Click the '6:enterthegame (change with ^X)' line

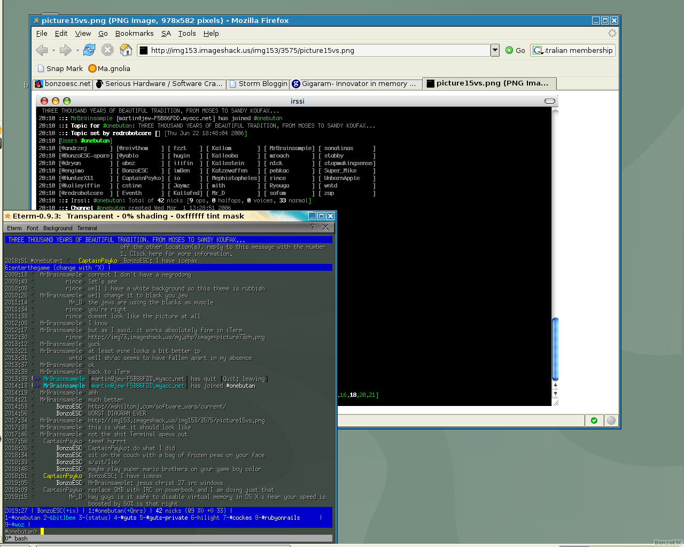(168, 268)
